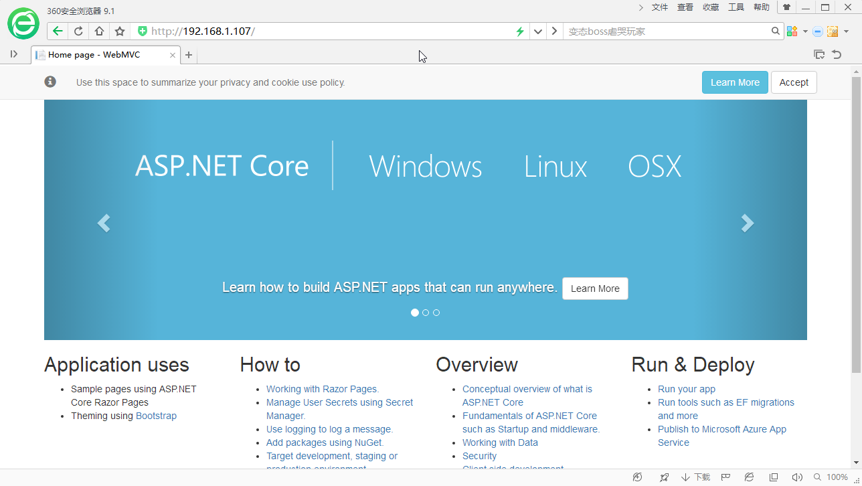Click the mute sound icon in status bar
The height and width of the screenshot is (486, 862).
tap(796, 477)
